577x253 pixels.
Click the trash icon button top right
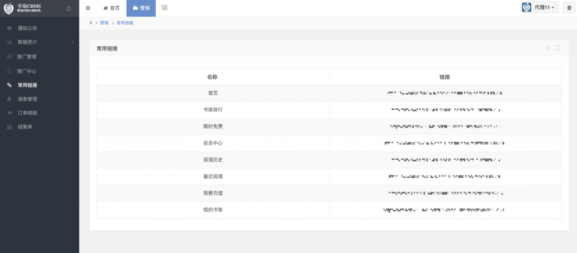pyautogui.click(x=570, y=7)
